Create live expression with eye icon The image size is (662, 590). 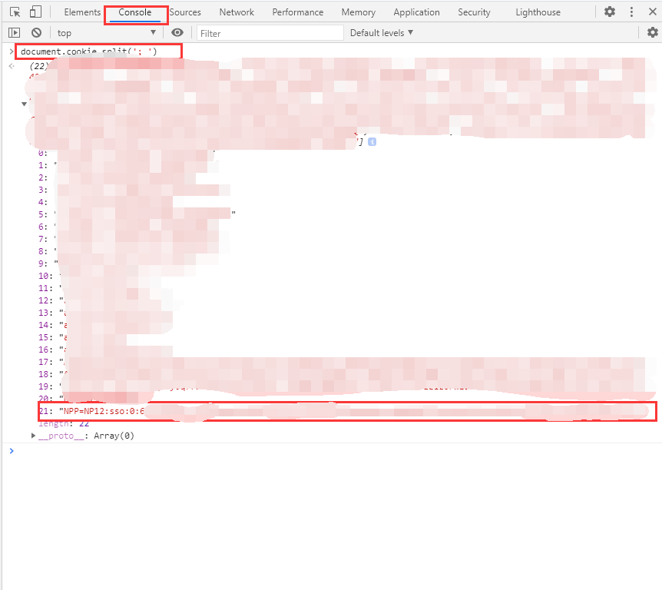point(177,33)
